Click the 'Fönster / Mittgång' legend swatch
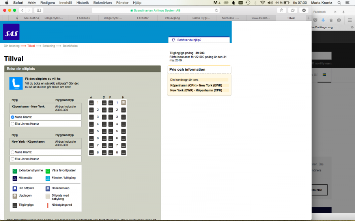The image size is (355, 221). pyautogui.click(x=48, y=179)
